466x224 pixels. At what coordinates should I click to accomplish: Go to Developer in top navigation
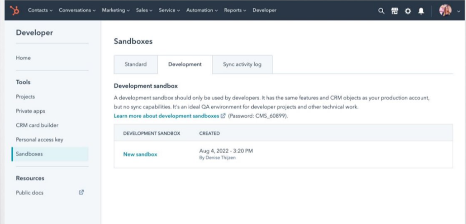coord(264,10)
